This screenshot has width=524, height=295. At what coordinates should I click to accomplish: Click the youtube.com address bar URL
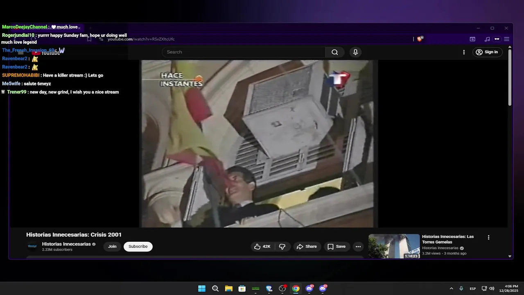coord(141,39)
